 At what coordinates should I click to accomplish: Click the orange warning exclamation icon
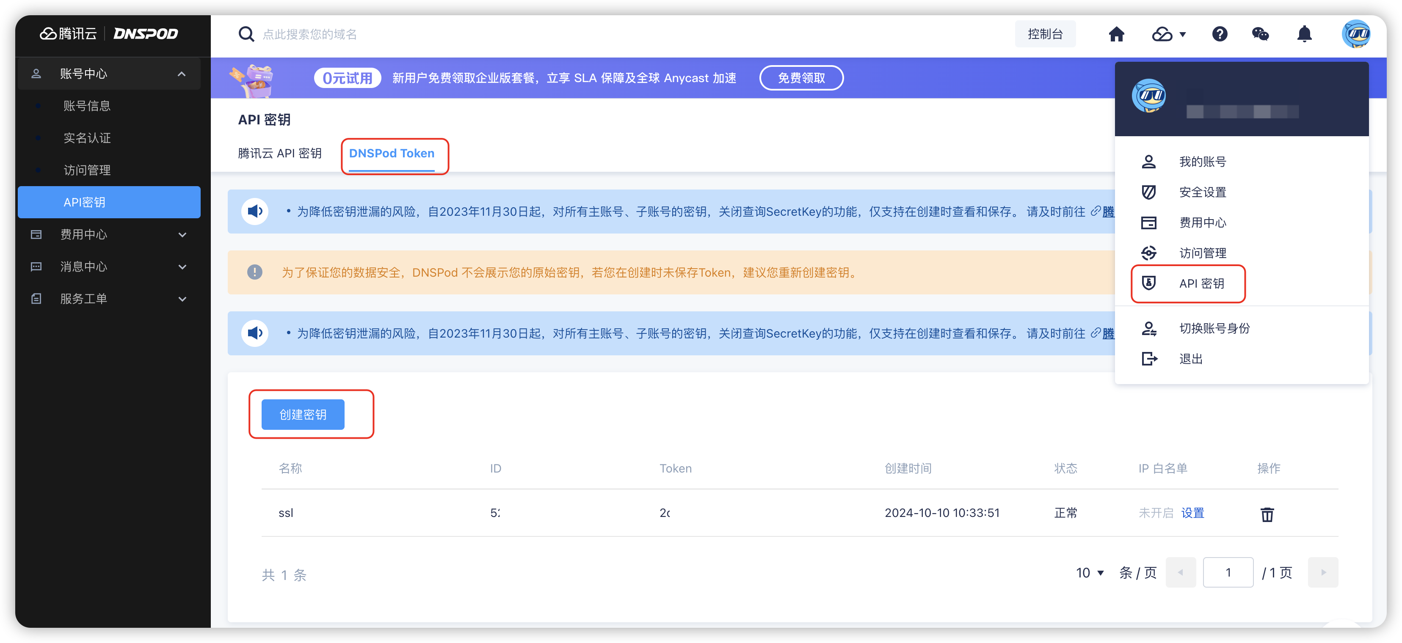coord(254,272)
